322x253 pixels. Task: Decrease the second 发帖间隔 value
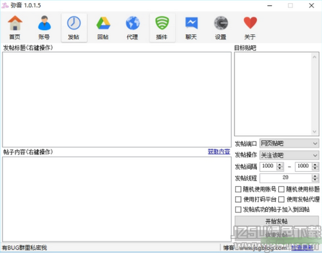315,168
